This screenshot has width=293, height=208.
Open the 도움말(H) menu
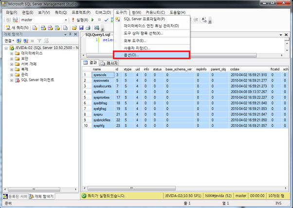pos(177,13)
